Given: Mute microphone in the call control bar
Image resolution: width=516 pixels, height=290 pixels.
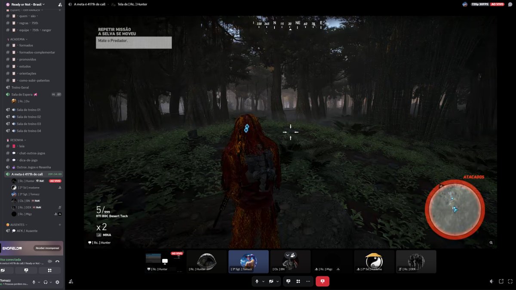Looking at the screenshot, I should pos(257,281).
